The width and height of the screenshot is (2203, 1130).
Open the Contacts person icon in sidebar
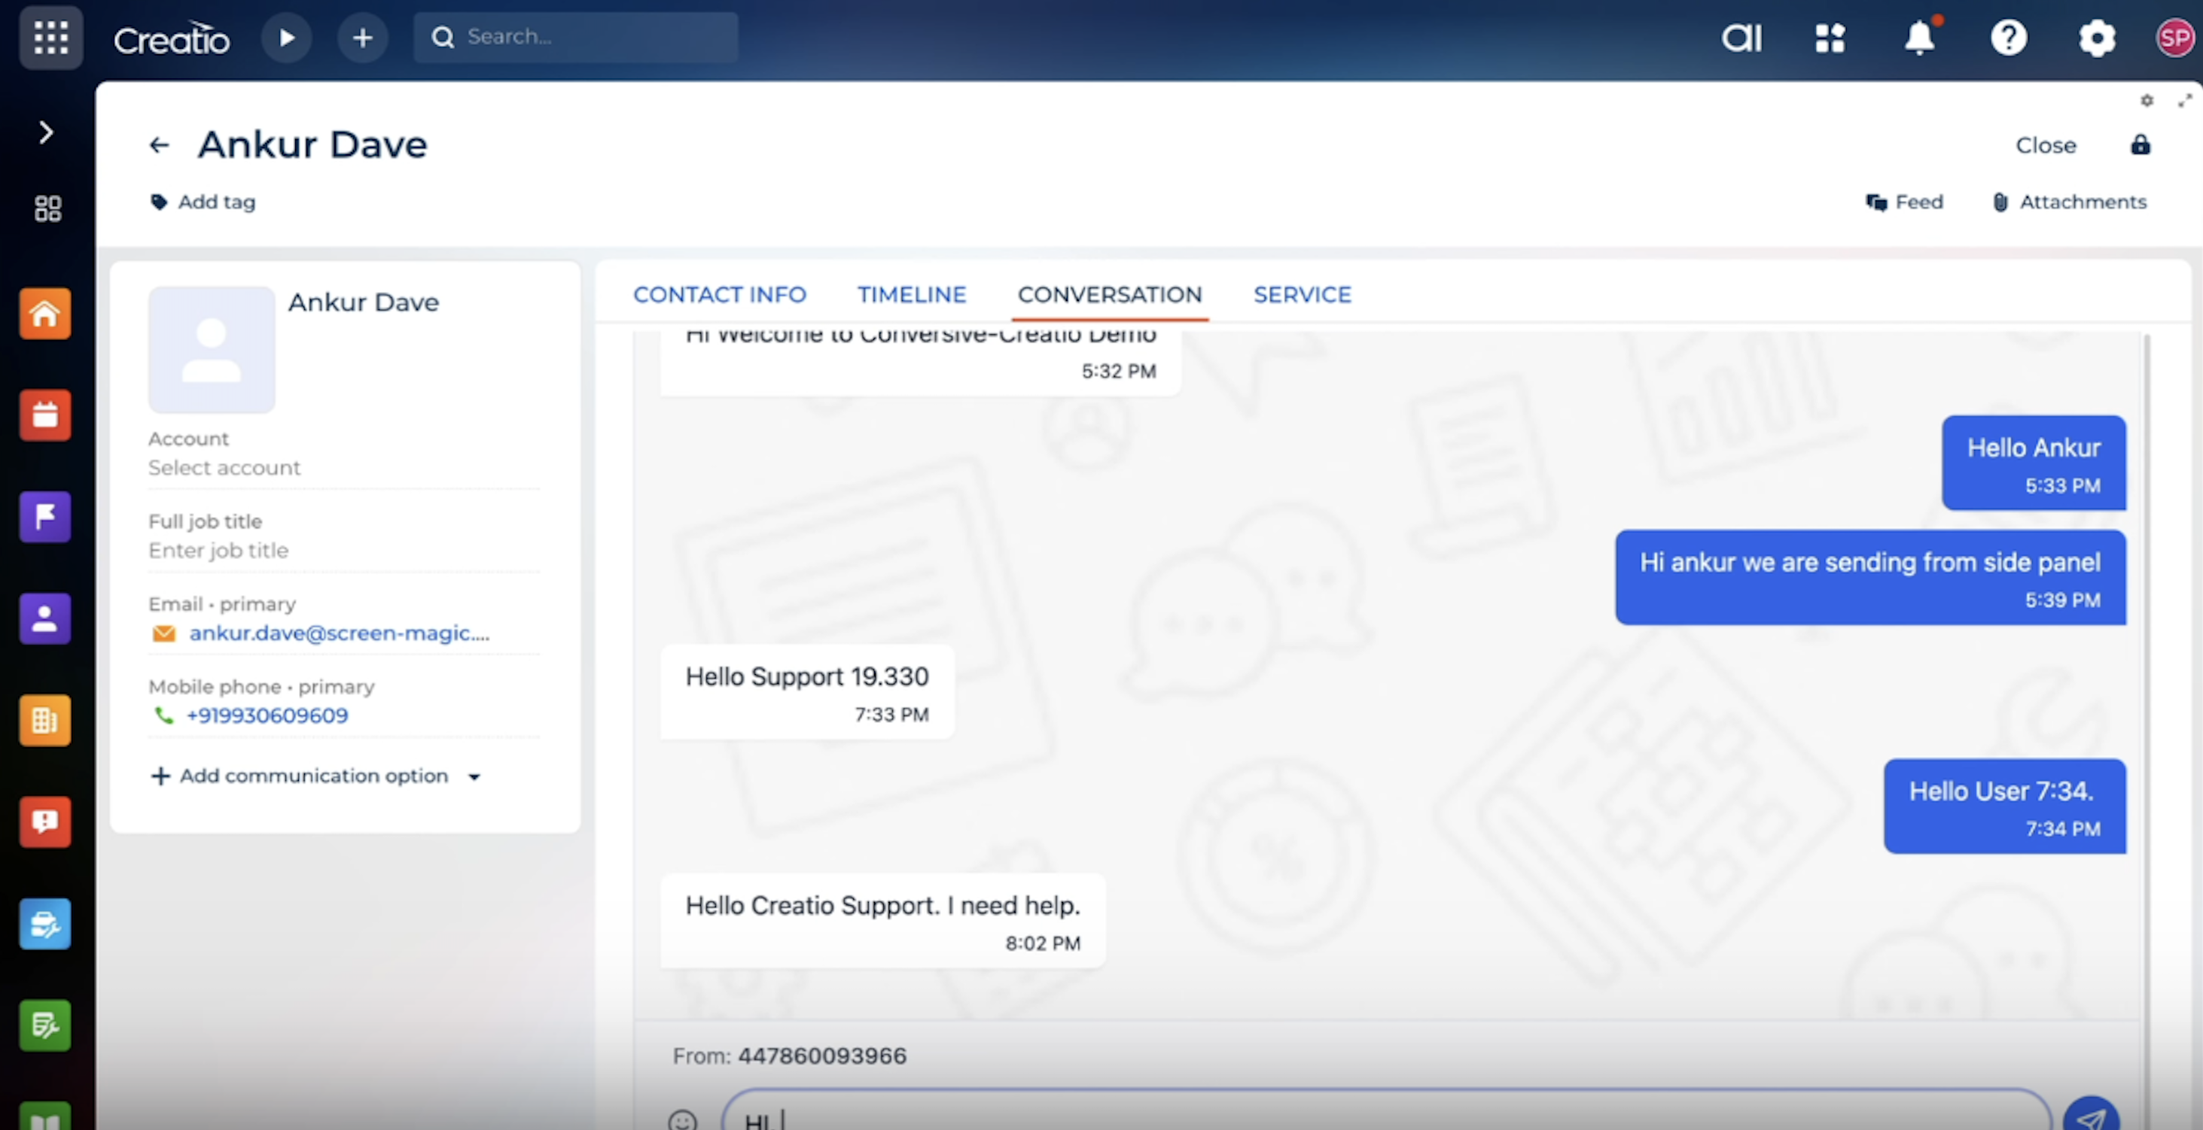point(45,619)
